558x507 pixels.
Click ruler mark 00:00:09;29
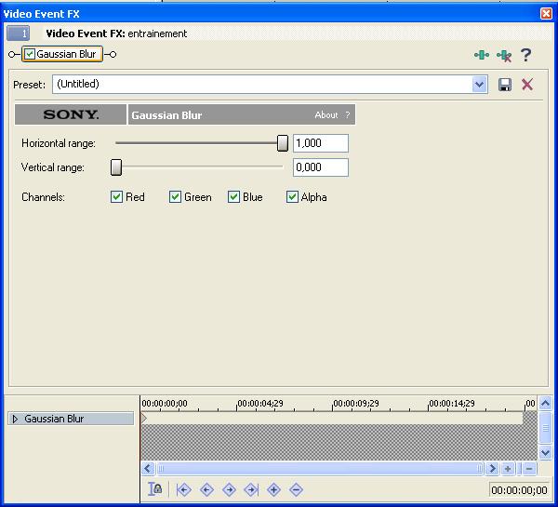(x=356, y=404)
